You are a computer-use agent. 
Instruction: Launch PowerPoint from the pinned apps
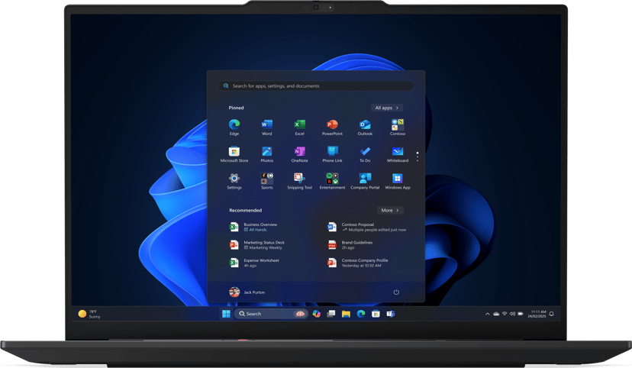point(332,128)
